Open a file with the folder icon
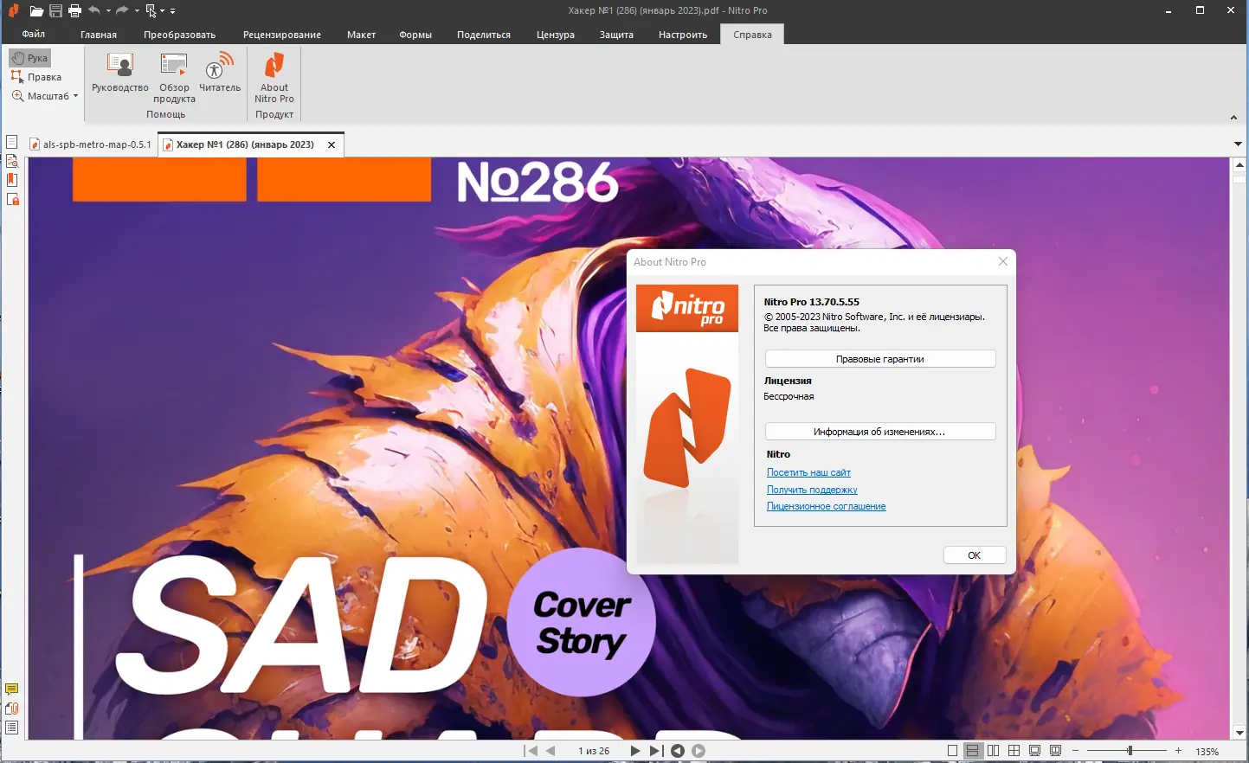The width and height of the screenshot is (1249, 763). coord(36,11)
